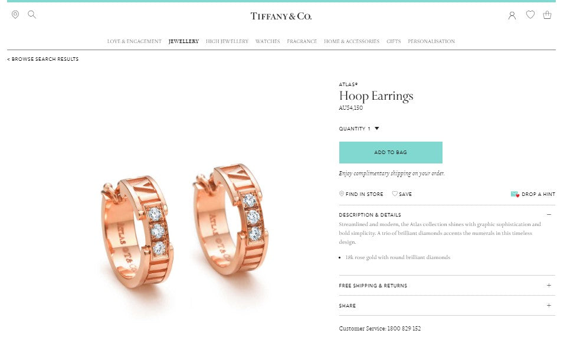567x347 pixels.
Task: Go back to Browse Search Results
Action: (42, 59)
